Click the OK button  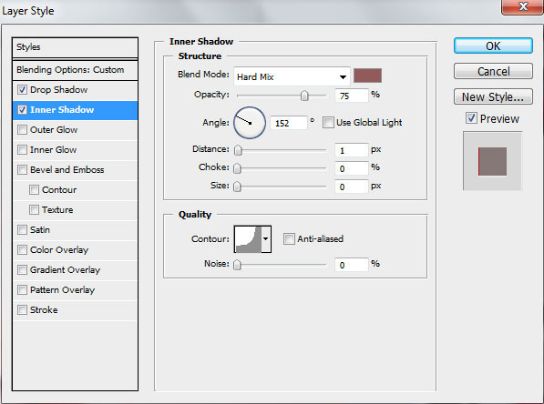pyautogui.click(x=493, y=45)
